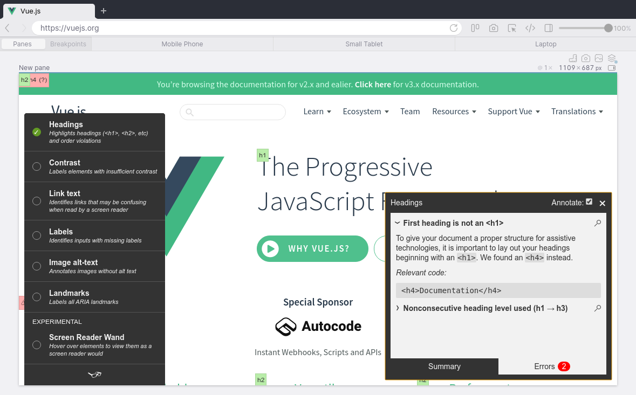Enable the Landmarks check
This screenshot has width=636, height=395.
[37, 297]
